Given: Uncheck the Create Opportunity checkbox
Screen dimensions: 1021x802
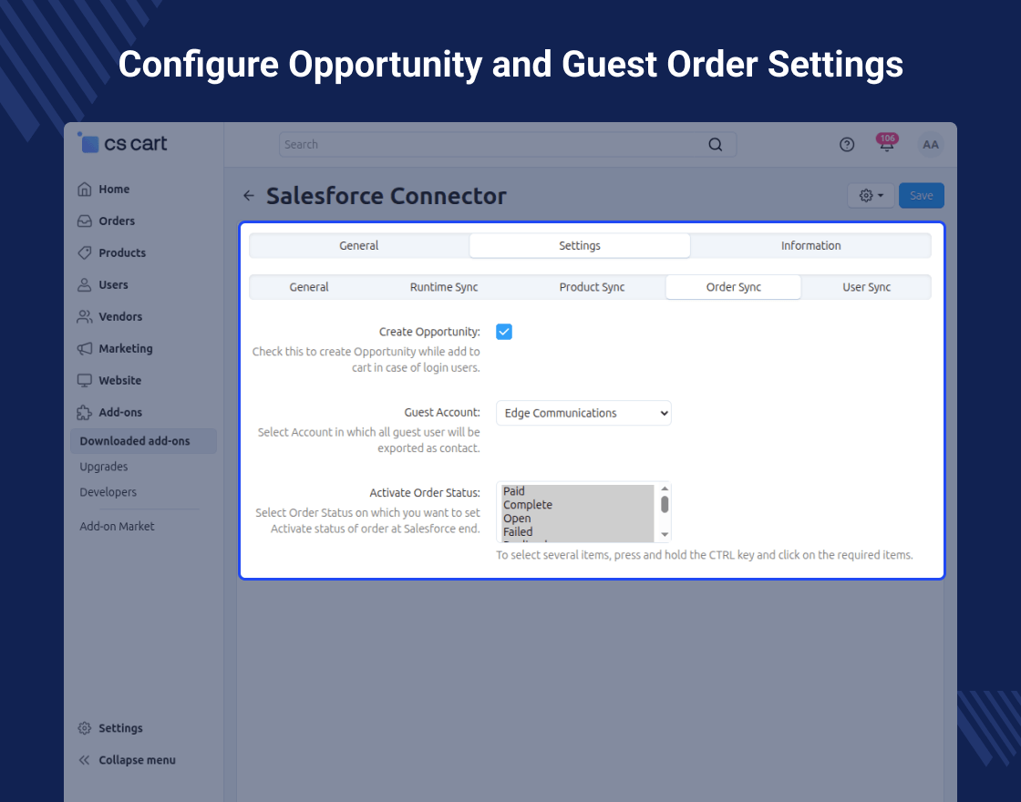Looking at the screenshot, I should 504,332.
